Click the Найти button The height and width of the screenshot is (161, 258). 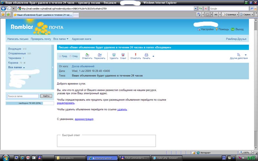[46, 96]
